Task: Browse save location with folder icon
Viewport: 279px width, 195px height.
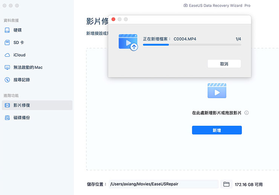Action: 226,184
